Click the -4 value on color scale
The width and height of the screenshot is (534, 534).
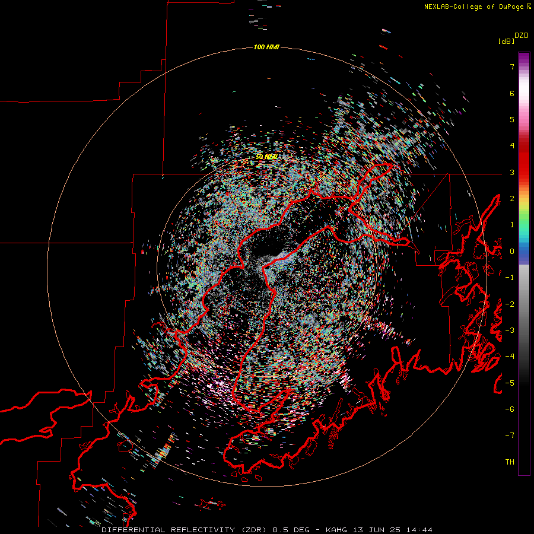click(x=510, y=357)
